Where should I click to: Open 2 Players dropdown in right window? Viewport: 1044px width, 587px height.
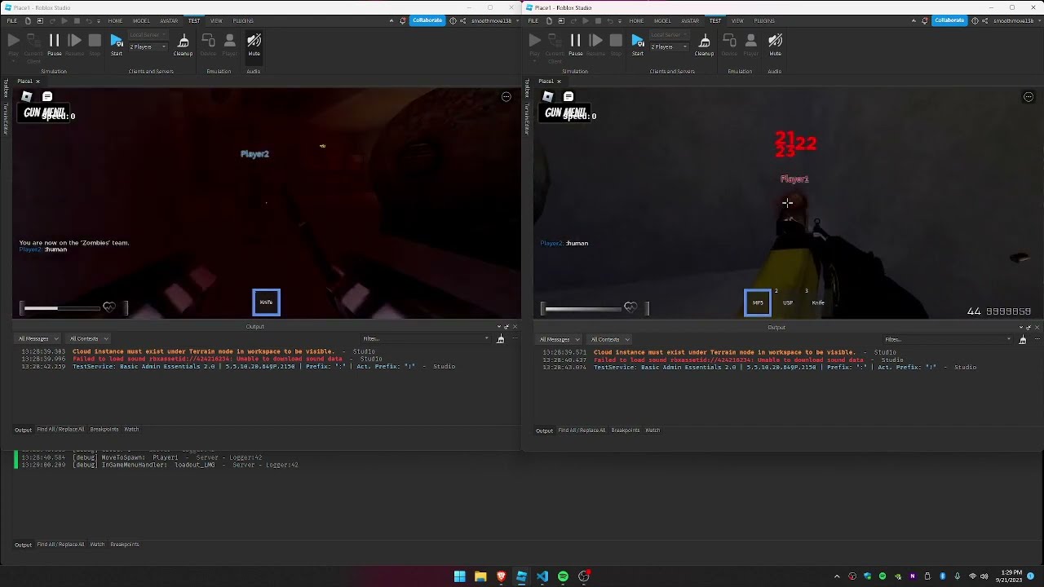pos(669,46)
